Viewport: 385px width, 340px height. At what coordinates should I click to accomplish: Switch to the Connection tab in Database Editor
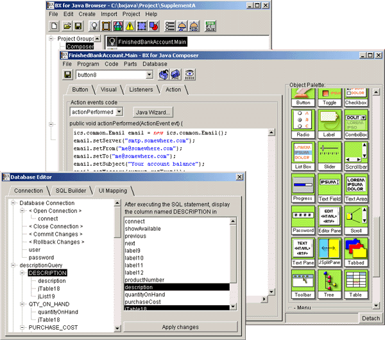pos(28,191)
